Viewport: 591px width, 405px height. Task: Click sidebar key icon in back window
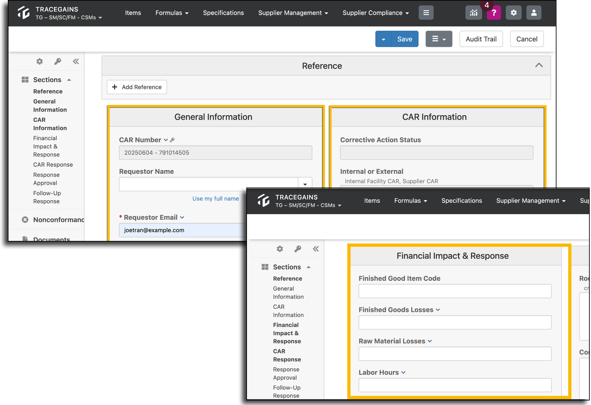(58, 61)
